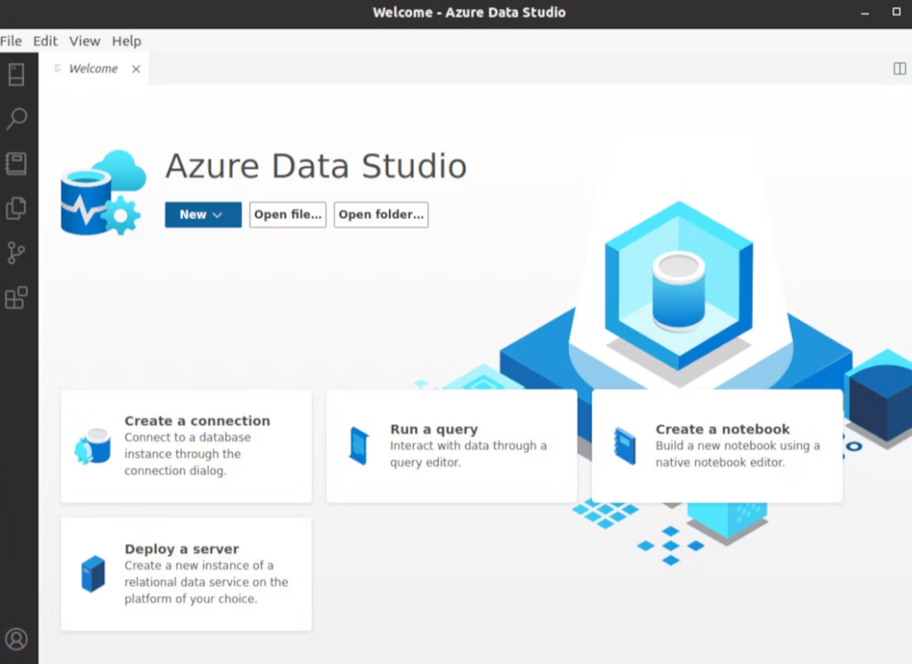Viewport: 912px width, 664px height.
Task: Click the Create a connection database icon
Action: (93, 446)
